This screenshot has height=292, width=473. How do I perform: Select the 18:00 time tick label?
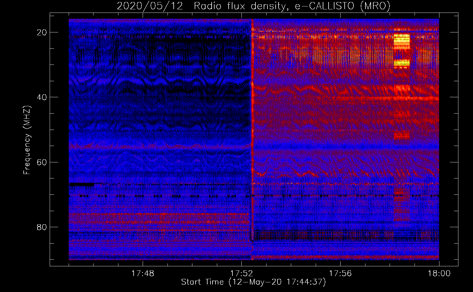click(439, 274)
